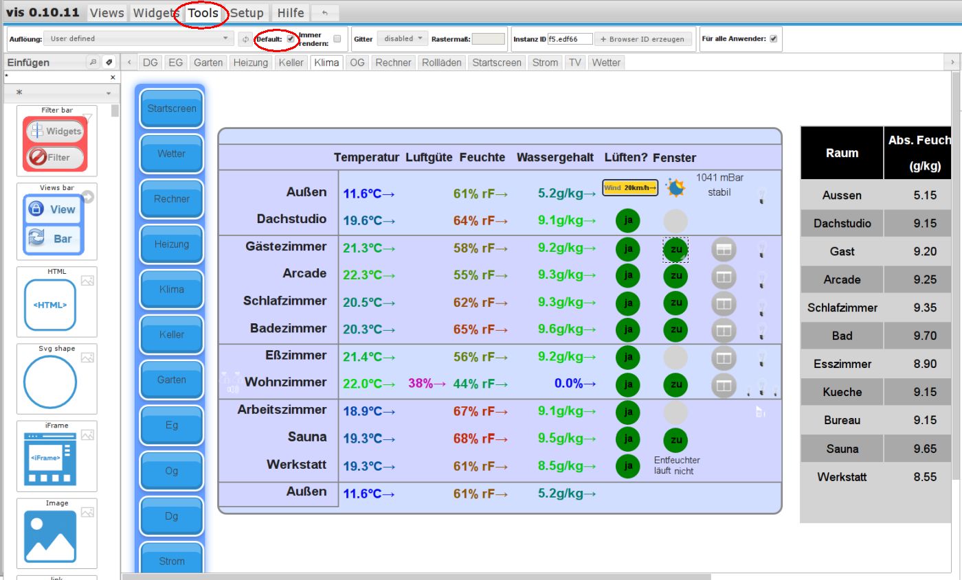The height and width of the screenshot is (580, 962).
Task: Toggle the Für alle Anwender checkbox
Action: click(x=774, y=39)
